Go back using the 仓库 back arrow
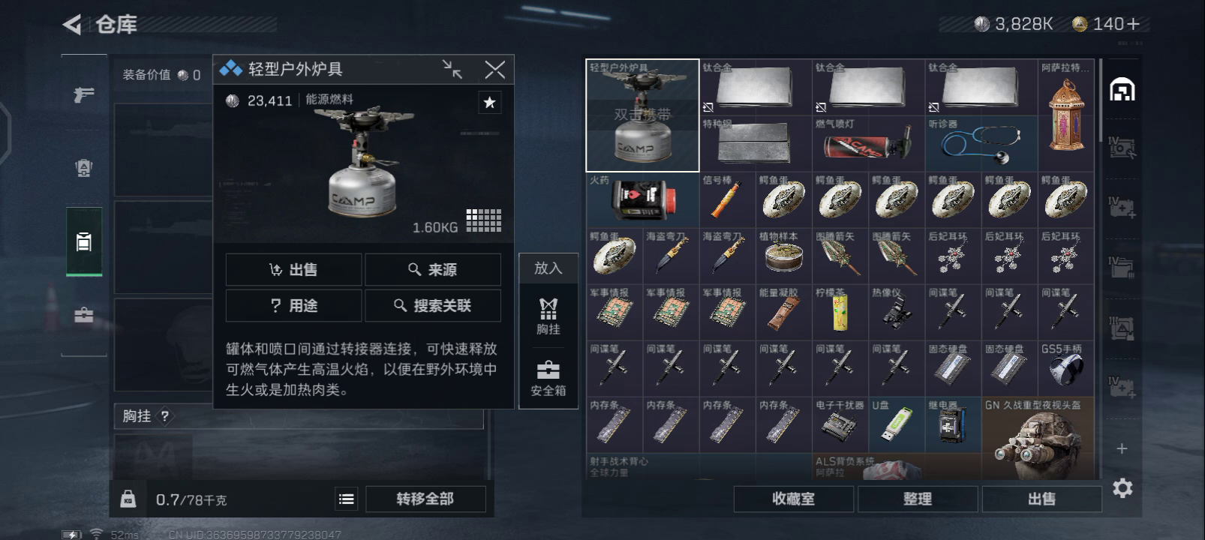The image size is (1205, 540). [x=72, y=25]
